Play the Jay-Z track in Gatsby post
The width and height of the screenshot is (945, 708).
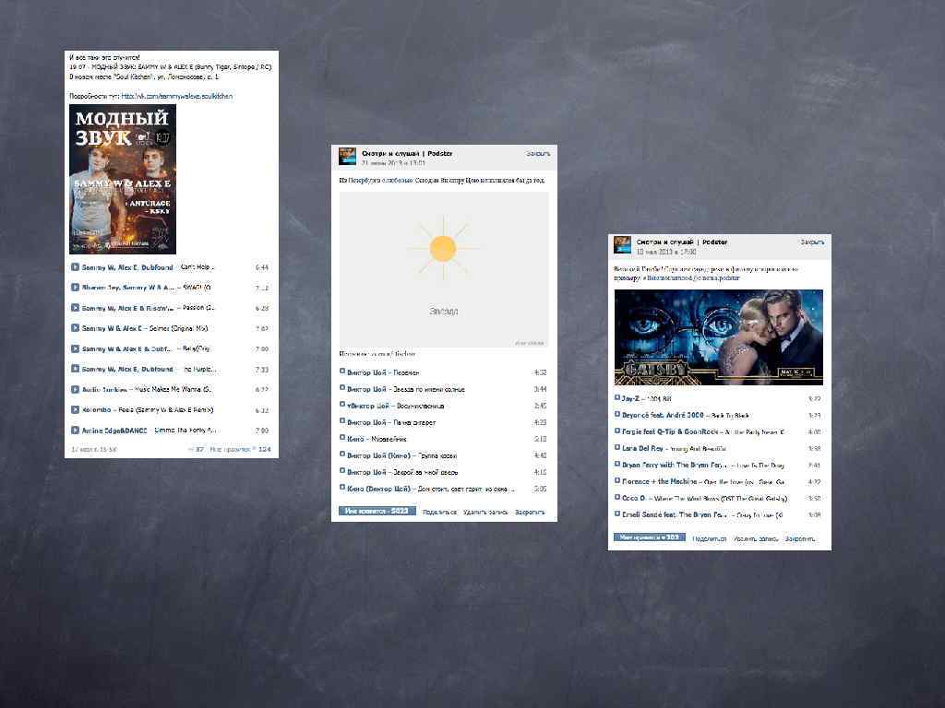point(617,398)
